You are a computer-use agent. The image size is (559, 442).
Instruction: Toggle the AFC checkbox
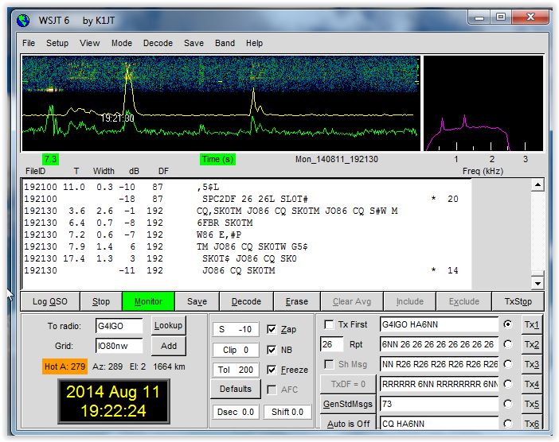pyautogui.click(x=272, y=390)
